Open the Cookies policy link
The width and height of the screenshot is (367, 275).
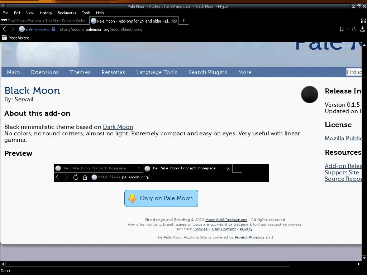pos(200,229)
